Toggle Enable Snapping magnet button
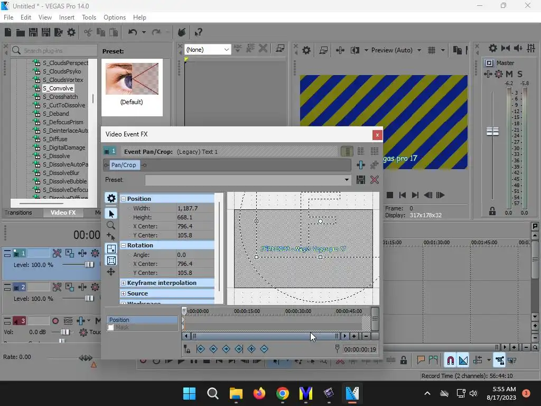Image resolution: width=541 pixels, height=406 pixels. coord(450,361)
